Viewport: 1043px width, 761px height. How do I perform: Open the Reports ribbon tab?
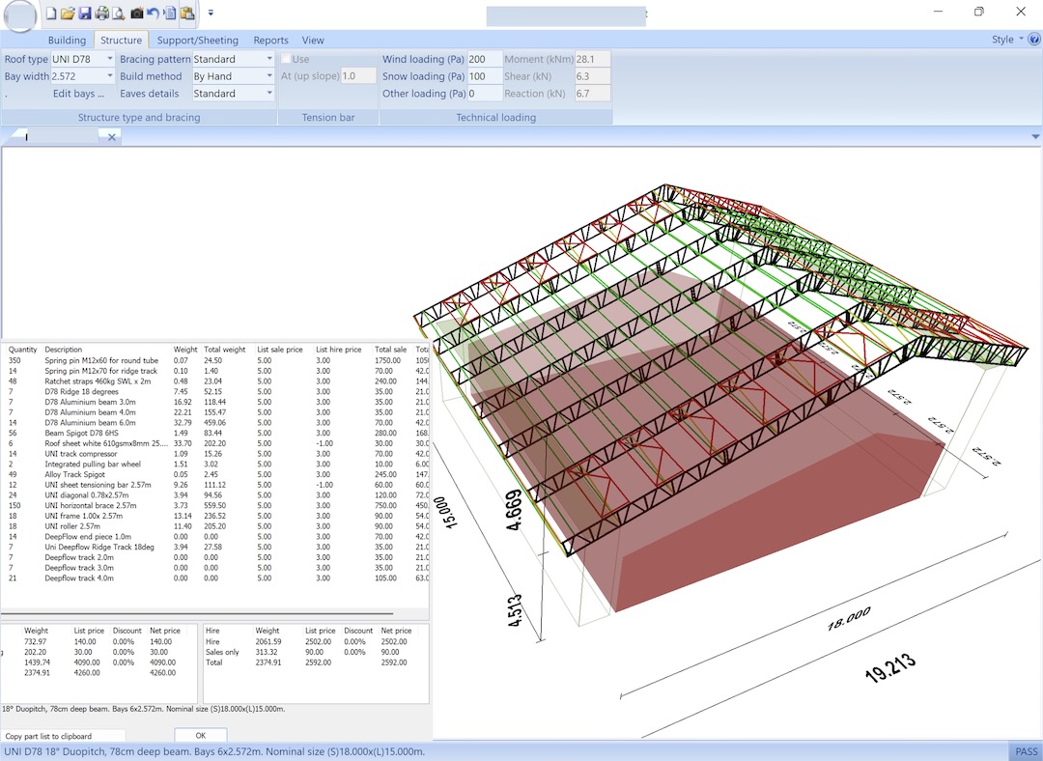coord(270,41)
